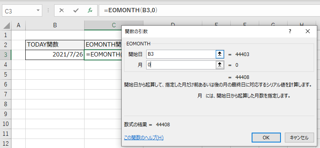The width and height of the screenshot is (320, 148).
Task: Select row 10 header
Action: coord(6,124)
